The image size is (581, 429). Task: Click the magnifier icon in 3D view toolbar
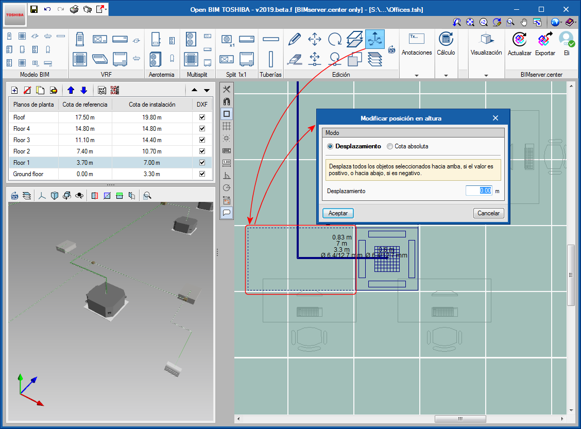point(147,196)
